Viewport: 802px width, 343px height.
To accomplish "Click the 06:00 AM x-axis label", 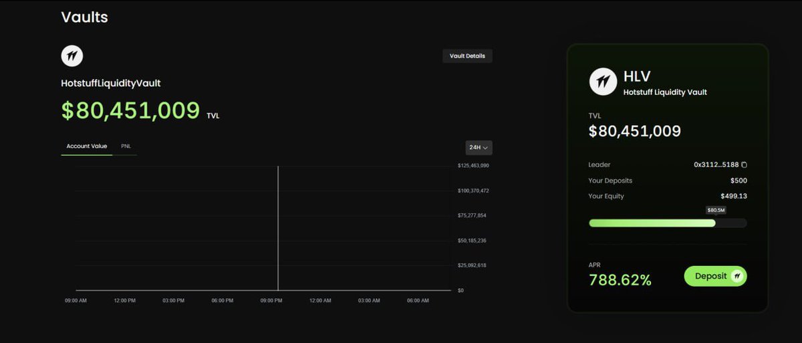I will 418,301.
